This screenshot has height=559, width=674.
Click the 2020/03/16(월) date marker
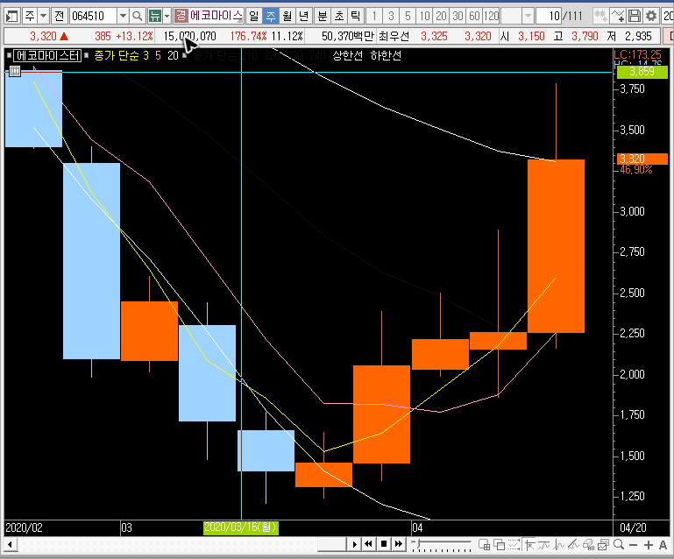(241, 527)
